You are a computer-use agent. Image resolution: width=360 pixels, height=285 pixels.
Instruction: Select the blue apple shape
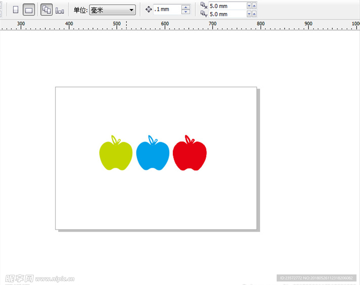pos(153,155)
